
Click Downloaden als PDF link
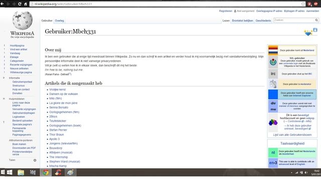[x=24, y=148]
